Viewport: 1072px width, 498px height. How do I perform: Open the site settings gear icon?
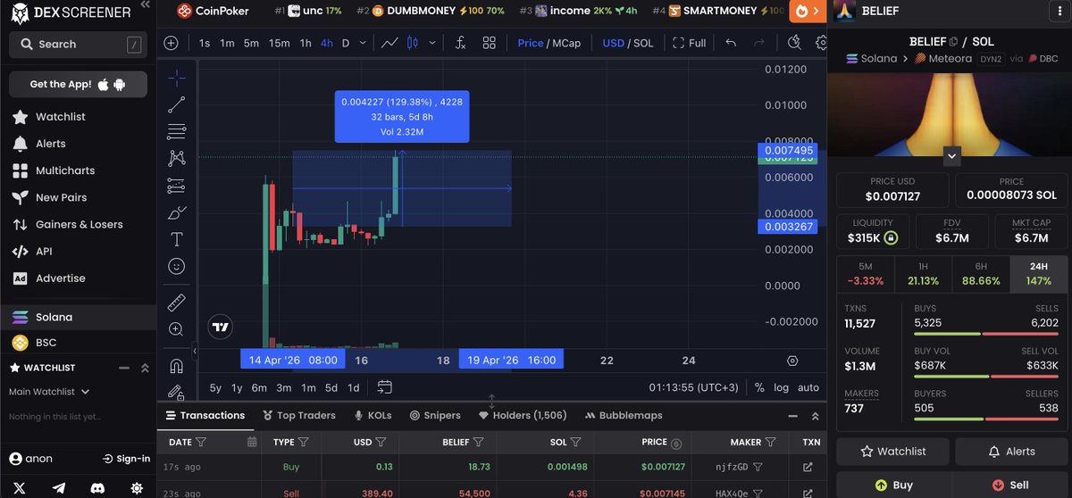tap(137, 487)
